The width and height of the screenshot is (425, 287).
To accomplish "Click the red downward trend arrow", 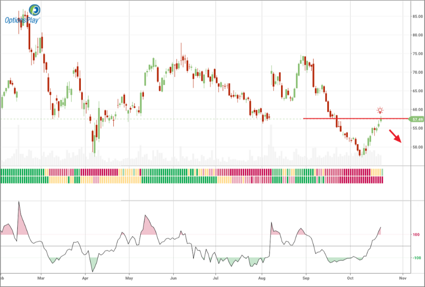I will click(395, 136).
